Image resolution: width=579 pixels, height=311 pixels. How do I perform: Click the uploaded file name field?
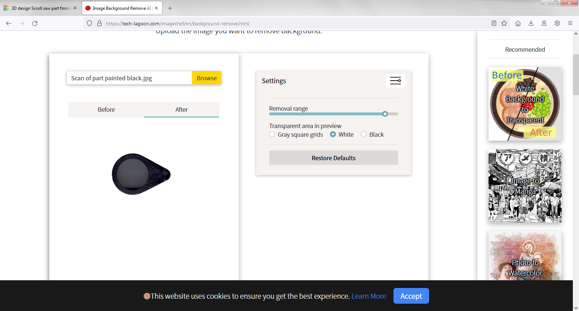point(129,78)
